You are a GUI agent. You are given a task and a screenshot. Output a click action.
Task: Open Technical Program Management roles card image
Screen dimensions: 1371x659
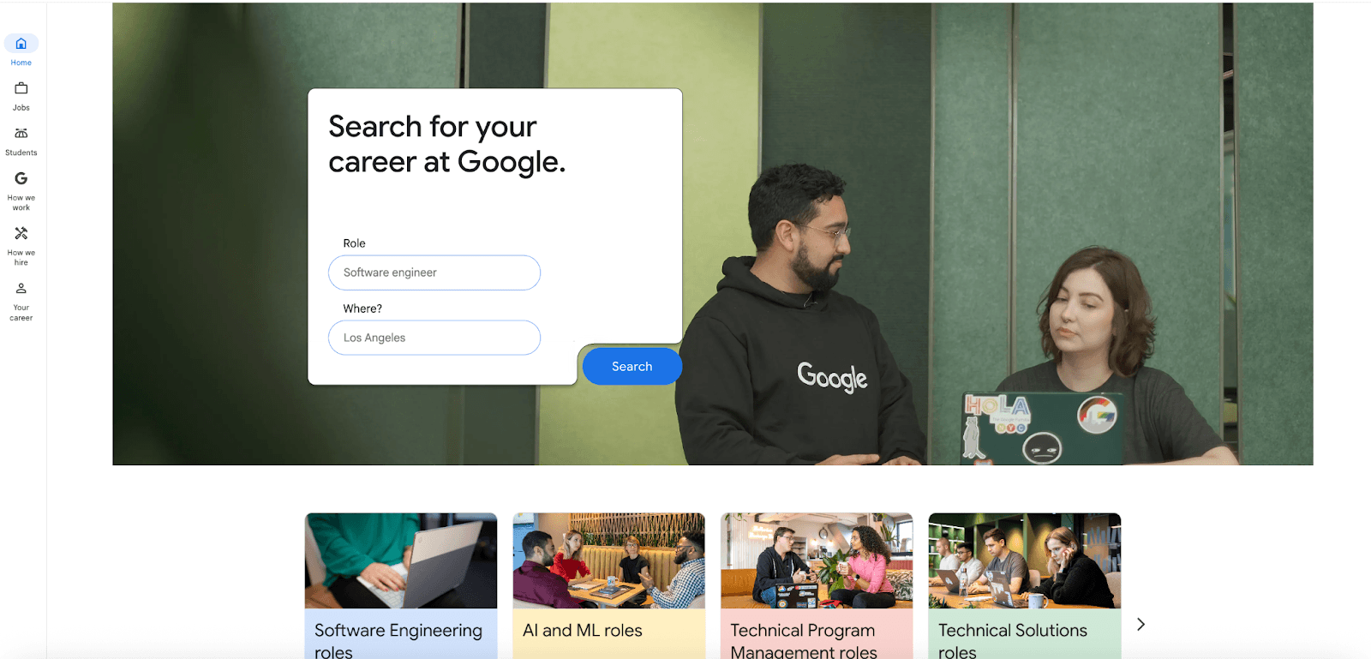817,560
